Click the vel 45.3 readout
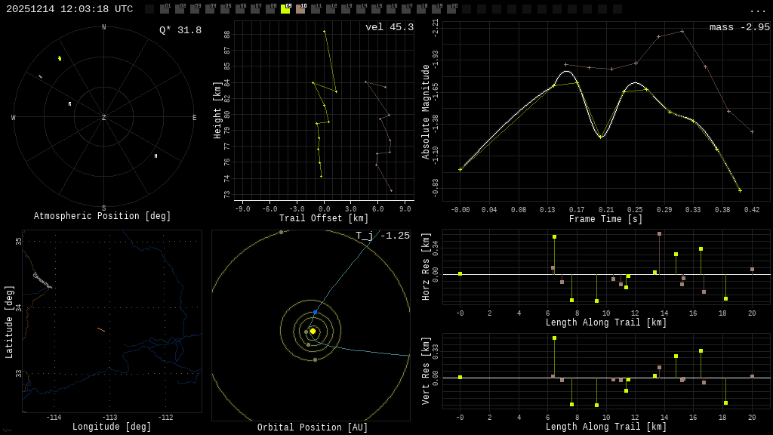This screenshot has height=435, width=773. tap(390, 27)
